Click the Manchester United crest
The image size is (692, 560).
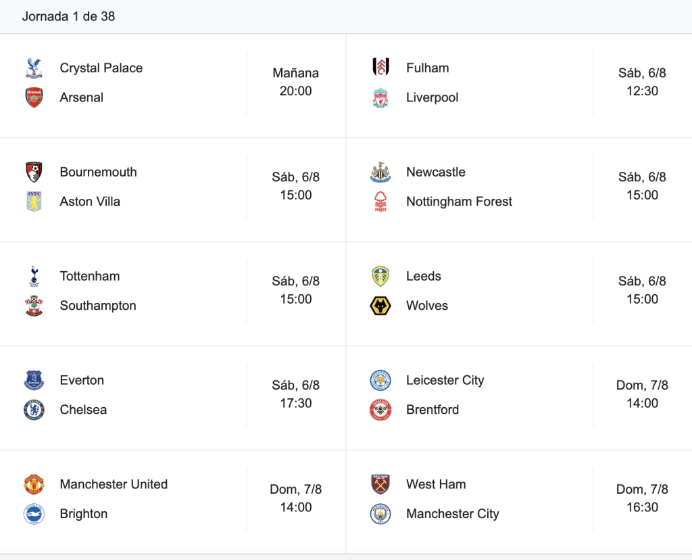34,484
